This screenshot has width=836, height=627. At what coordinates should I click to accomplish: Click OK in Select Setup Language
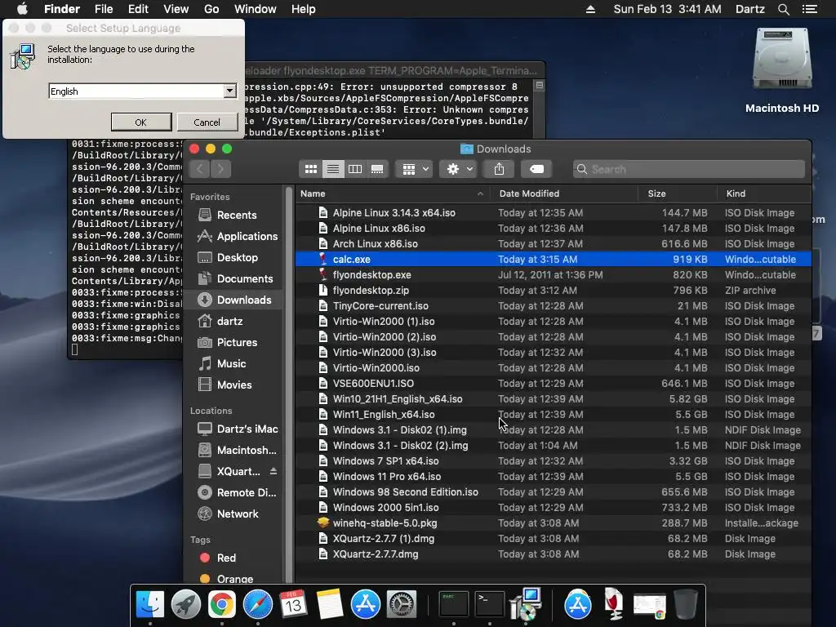[141, 122]
